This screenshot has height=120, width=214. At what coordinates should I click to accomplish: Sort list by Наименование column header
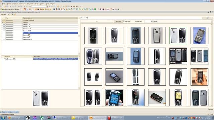pos(50,18)
